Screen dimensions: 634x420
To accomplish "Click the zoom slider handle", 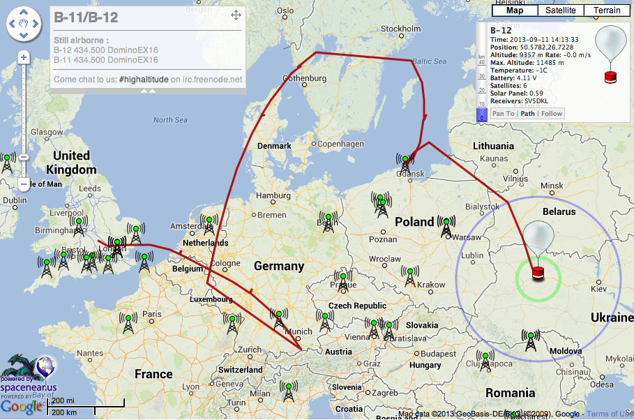I will (24, 158).
